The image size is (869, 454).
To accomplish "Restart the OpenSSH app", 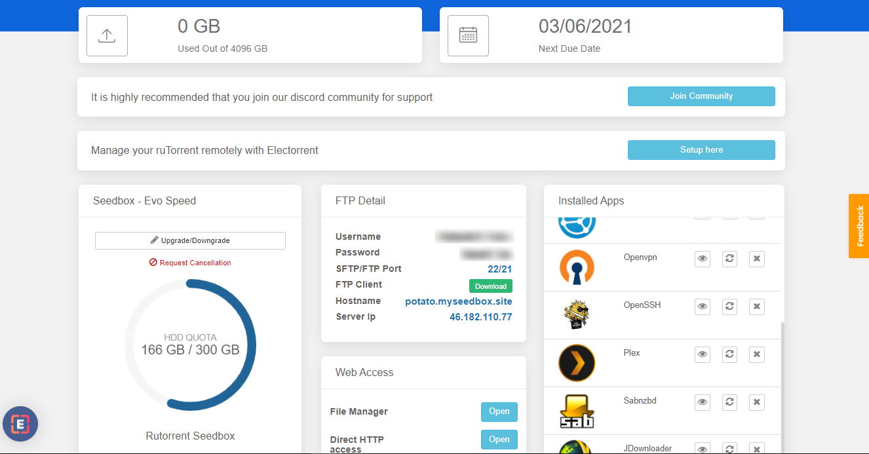I will [x=729, y=307].
